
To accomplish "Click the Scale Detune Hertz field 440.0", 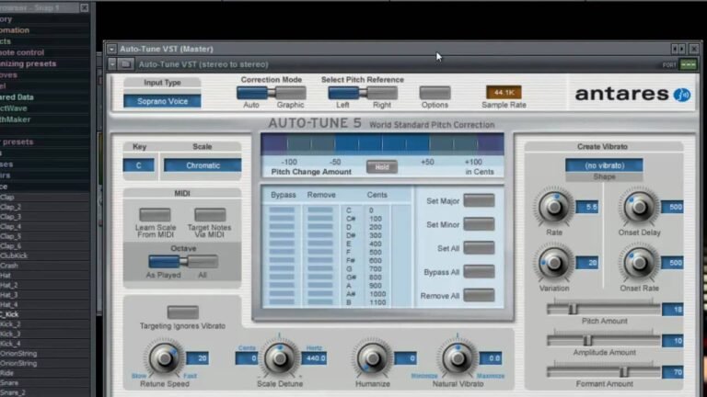I will pyautogui.click(x=314, y=358).
